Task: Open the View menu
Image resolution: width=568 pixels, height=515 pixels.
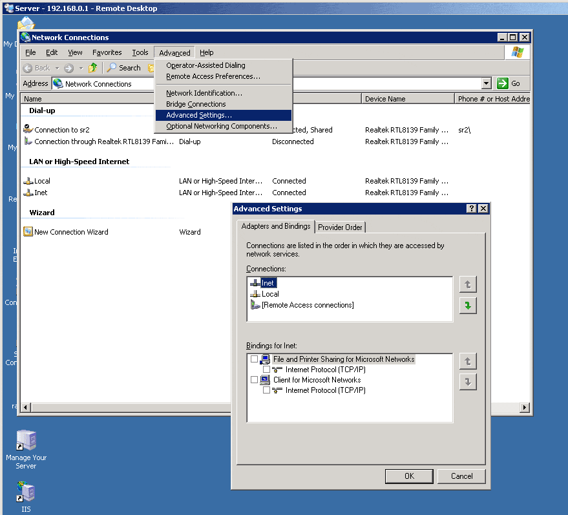Action: tap(75, 52)
